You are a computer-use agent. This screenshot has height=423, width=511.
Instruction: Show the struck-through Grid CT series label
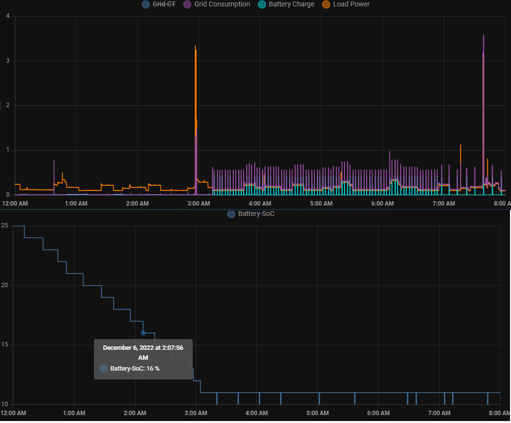[x=164, y=4]
